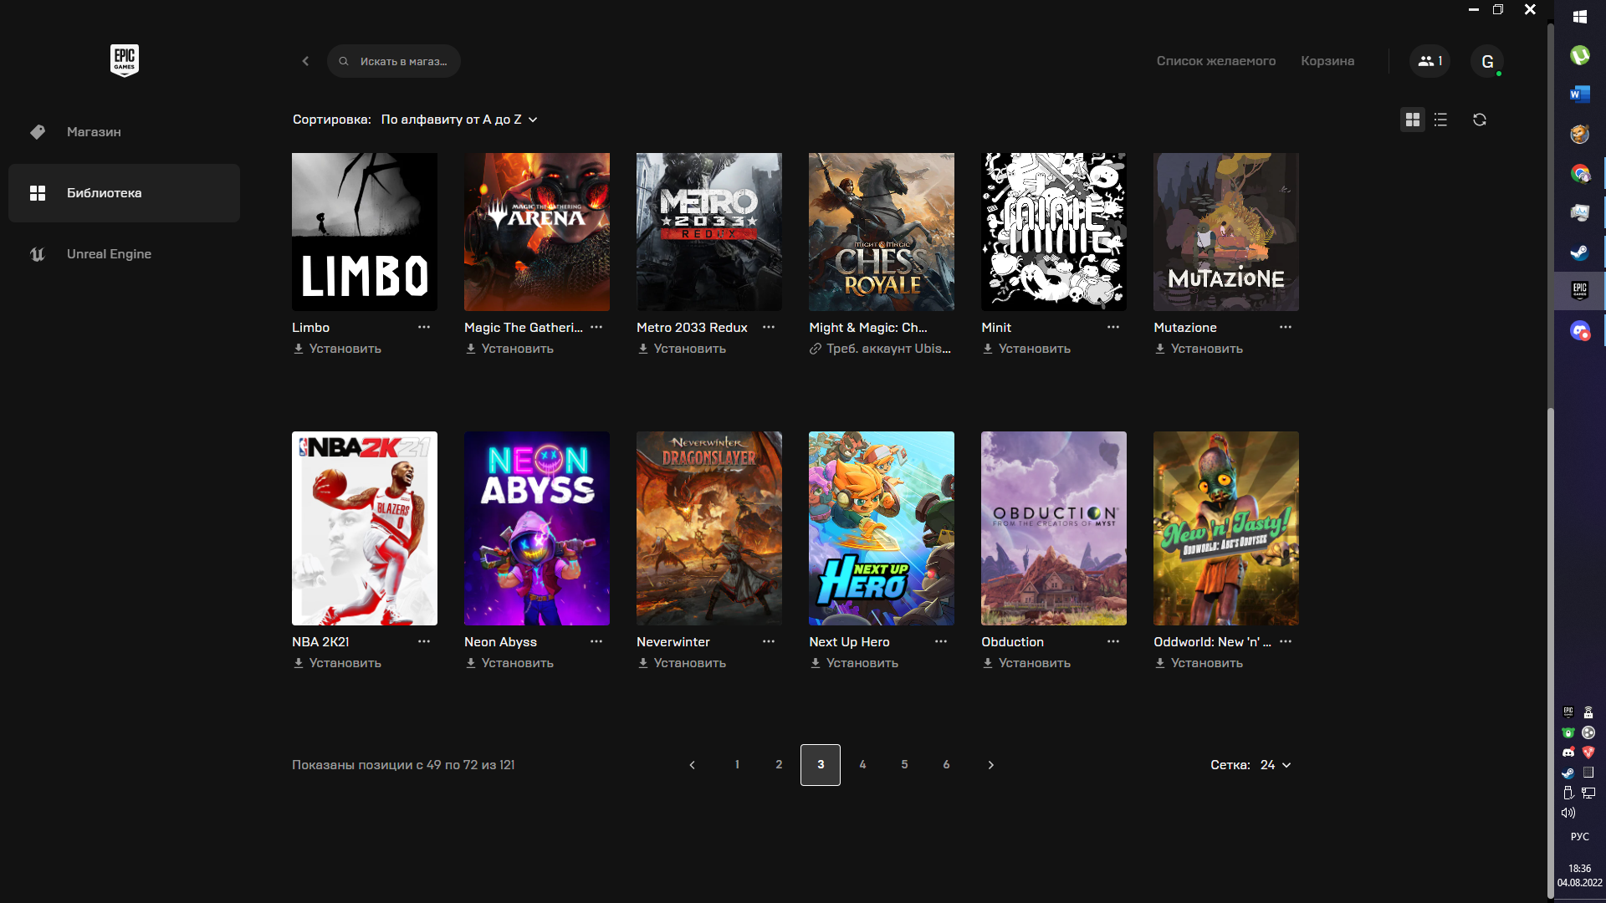Open Unreal Engine section
Image resolution: width=1606 pixels, height=903 pixels.
(x=124, y=254)
